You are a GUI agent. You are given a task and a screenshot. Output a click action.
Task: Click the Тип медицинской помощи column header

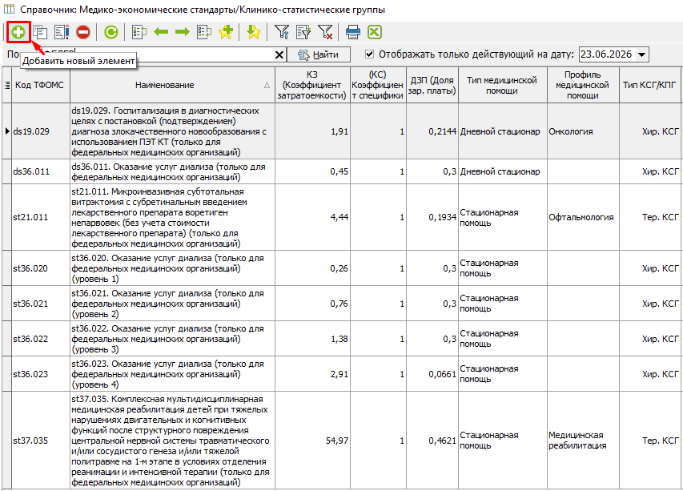tap(502, 85)
